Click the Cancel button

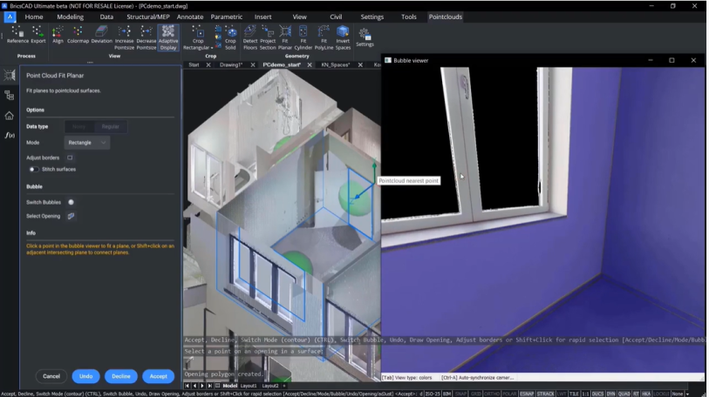(51, 376)
